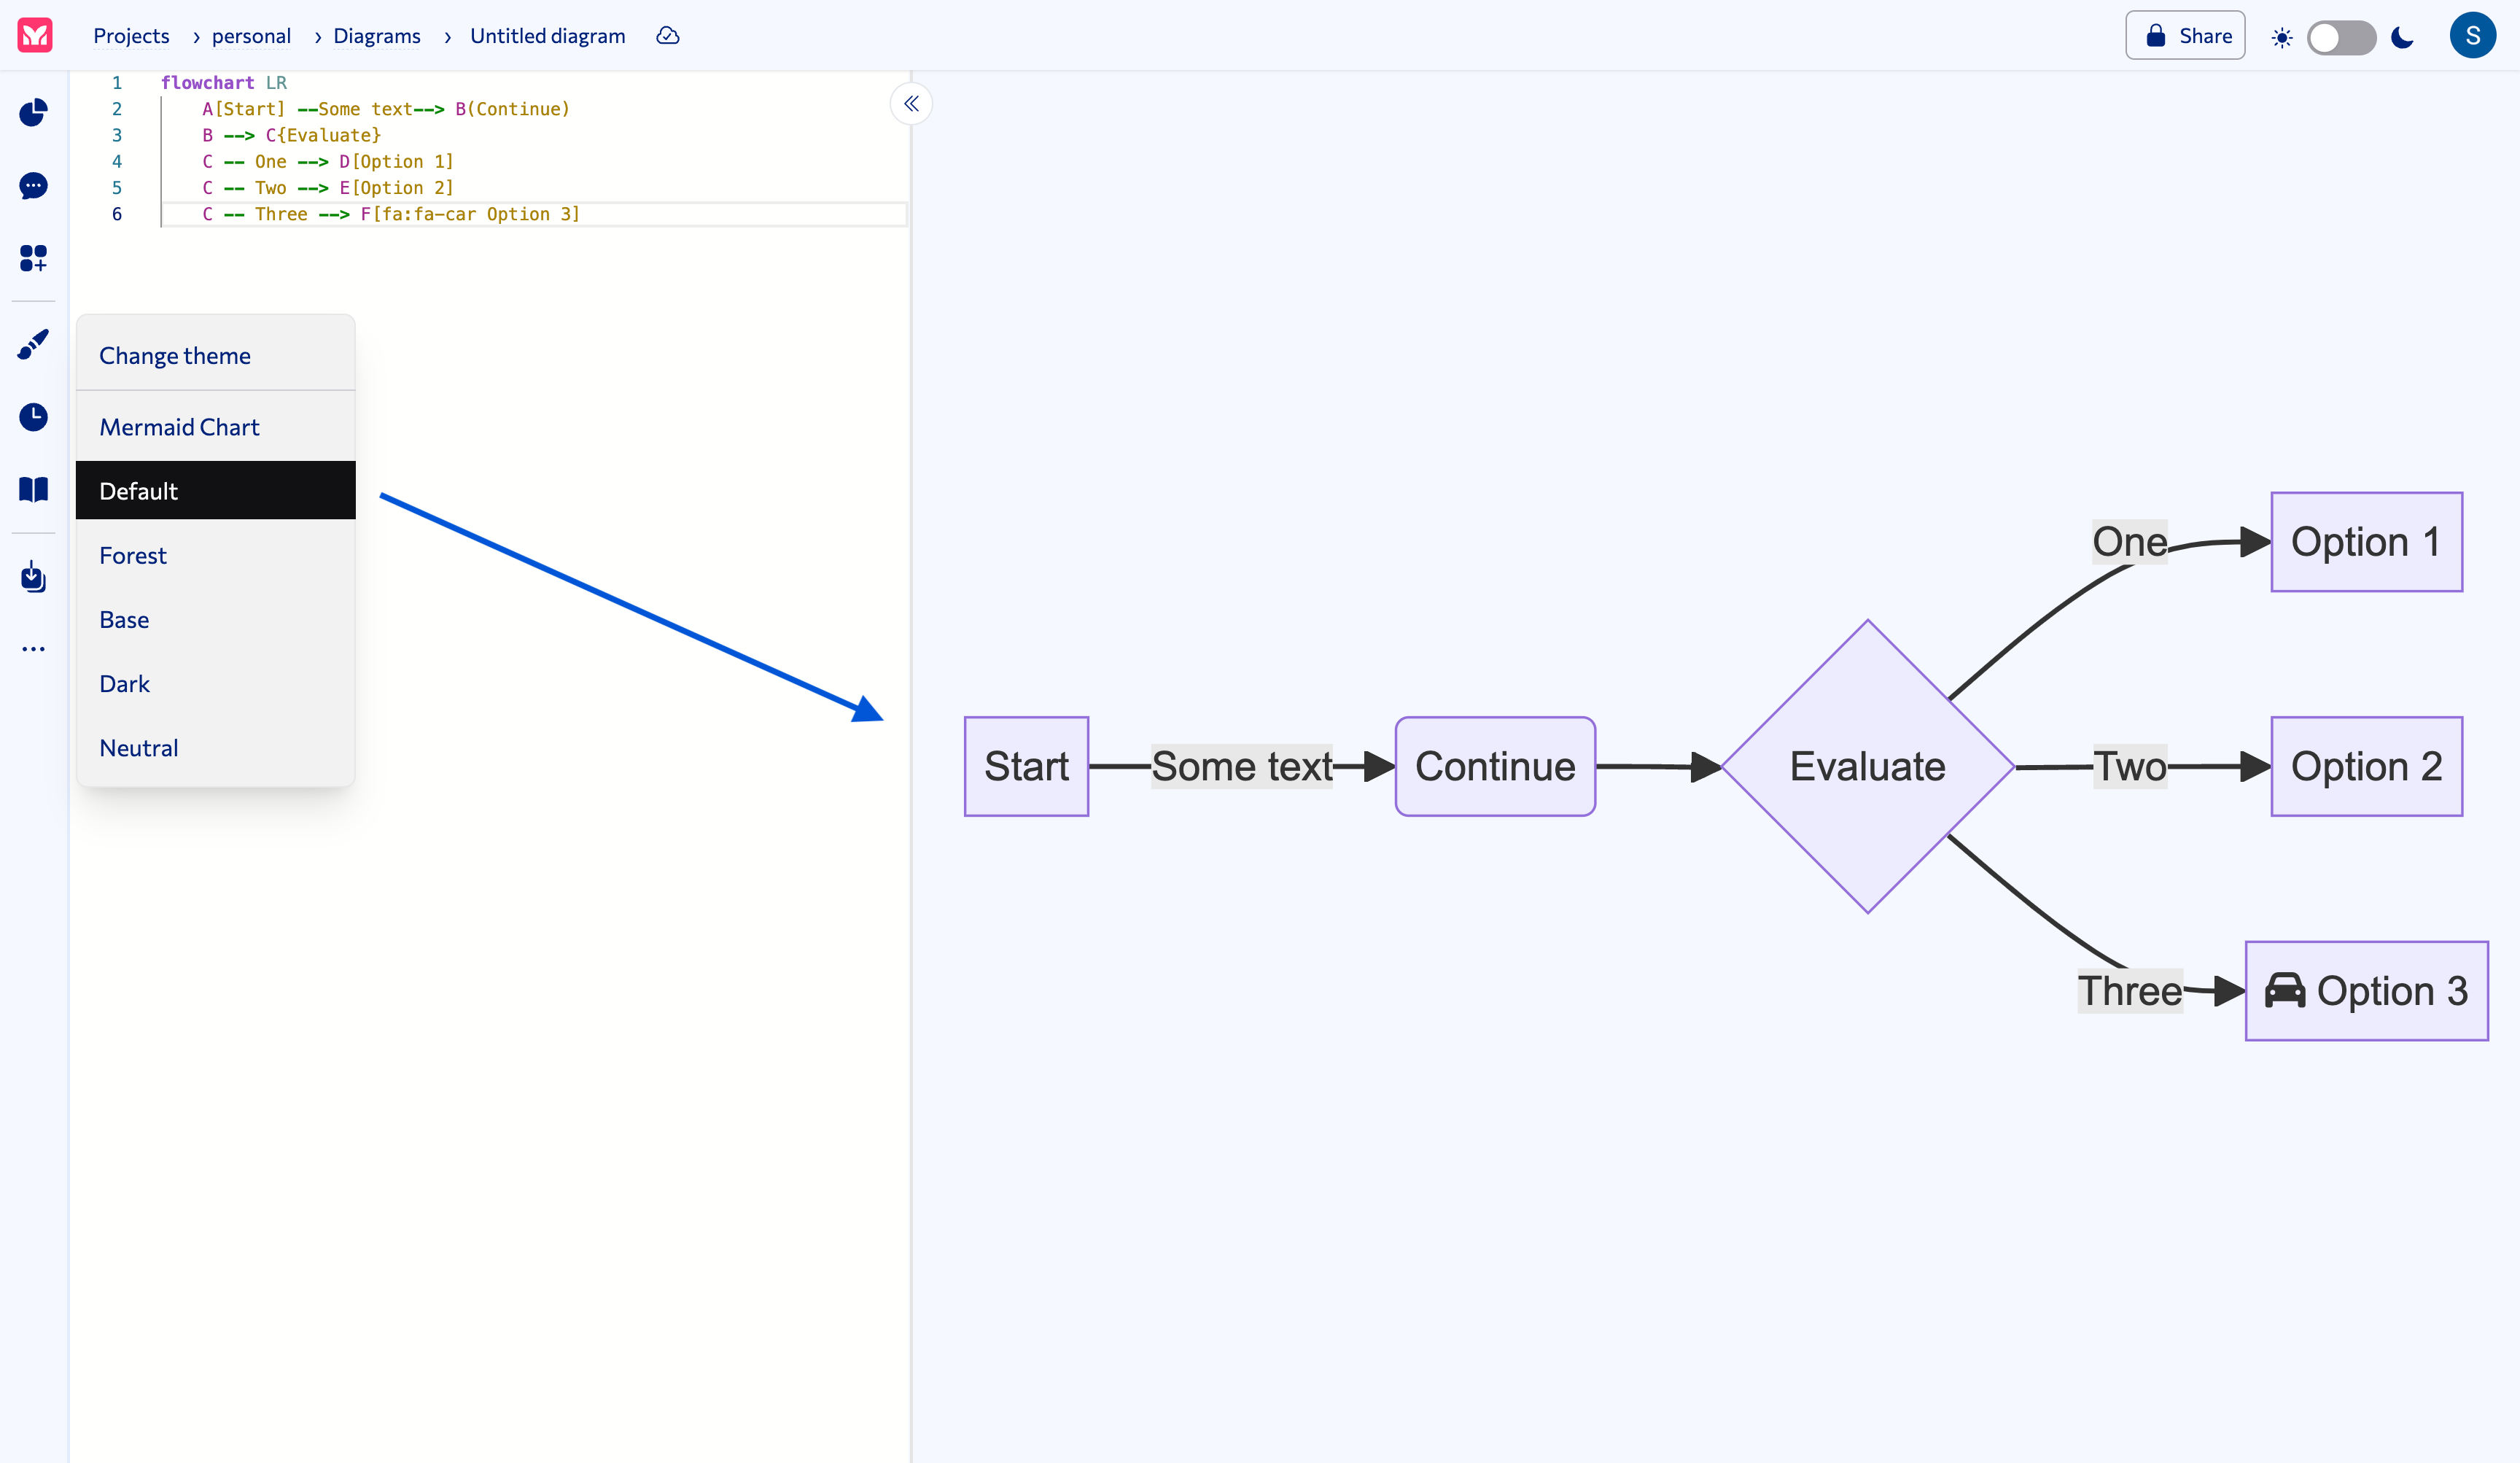Click the sun light mode icon
The image size is (2520, 1463).
point(2282,38)
